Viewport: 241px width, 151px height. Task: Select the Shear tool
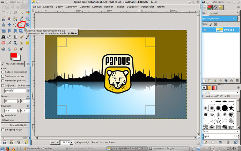[9, 31]
